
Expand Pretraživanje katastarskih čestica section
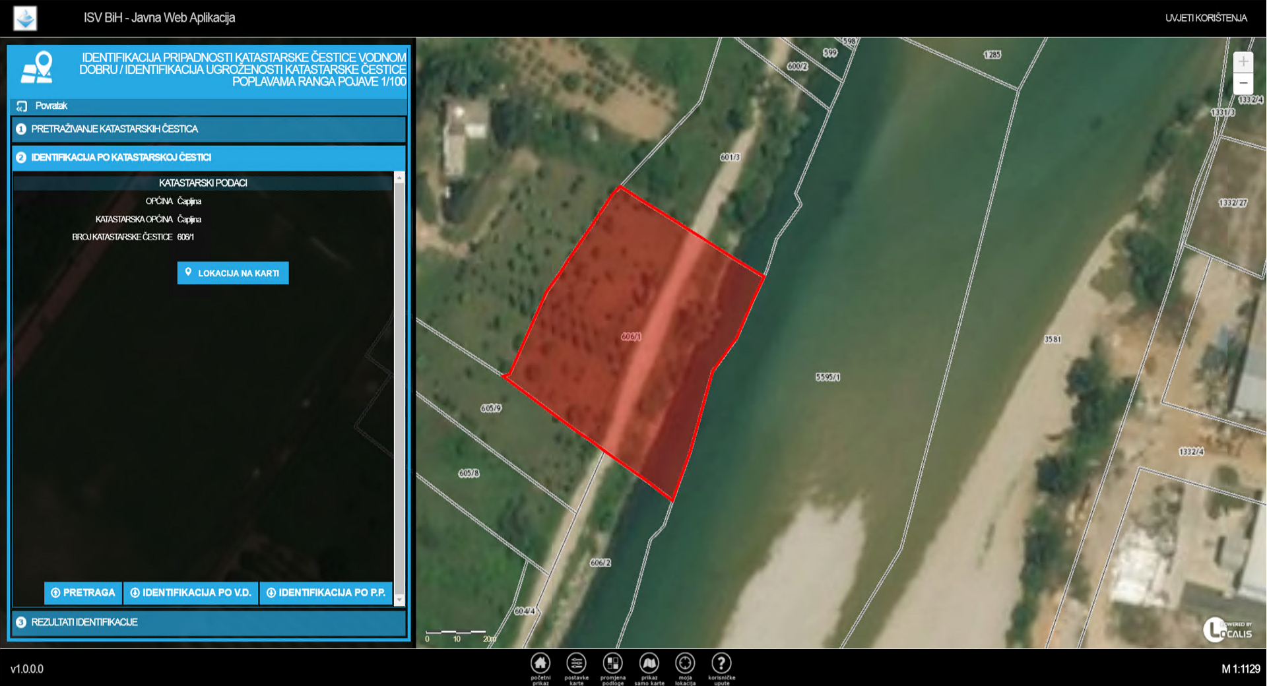click(x=208, y=129)
